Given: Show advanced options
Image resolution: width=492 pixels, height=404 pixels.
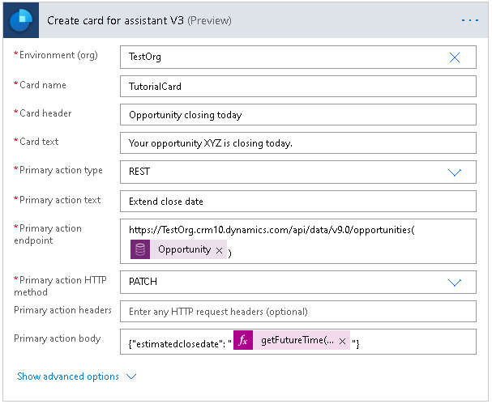Looking at the screenshot, I should tap(76, 376).
